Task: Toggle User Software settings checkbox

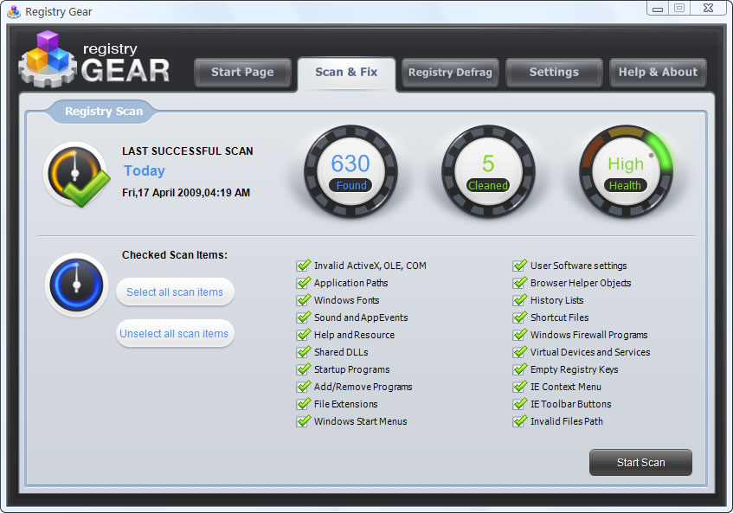Action: coord(520,266)
